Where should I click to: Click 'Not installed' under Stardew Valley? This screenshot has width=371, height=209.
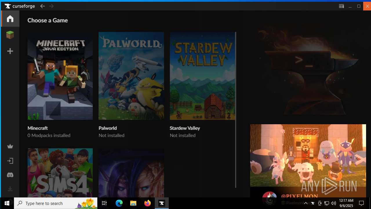(183, 135)
